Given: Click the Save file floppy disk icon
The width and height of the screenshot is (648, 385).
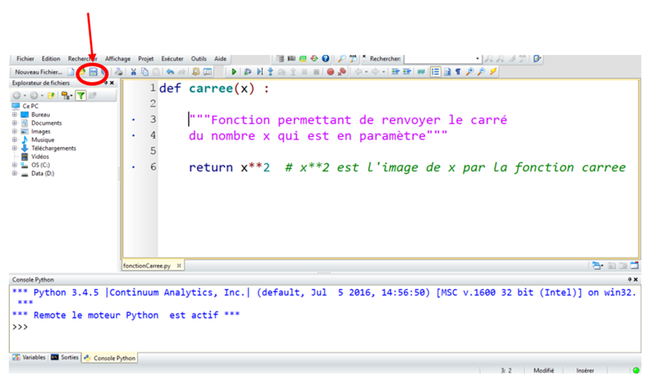Looking at the screenshot, I should pyautogui.click(x=93, y=72).
